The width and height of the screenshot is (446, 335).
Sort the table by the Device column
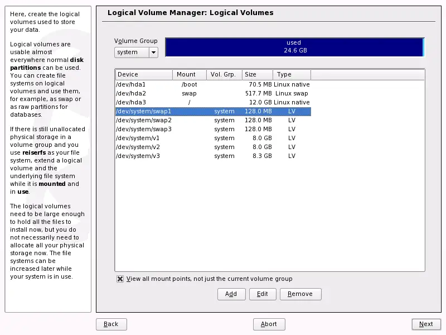[x=142, y=74]
